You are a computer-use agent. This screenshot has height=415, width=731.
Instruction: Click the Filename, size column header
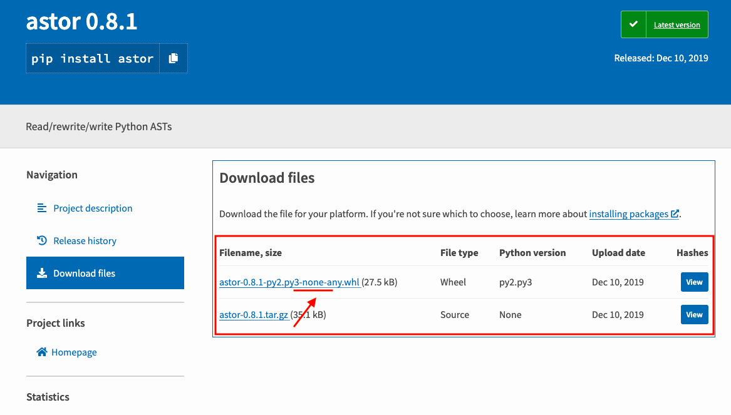251,253
